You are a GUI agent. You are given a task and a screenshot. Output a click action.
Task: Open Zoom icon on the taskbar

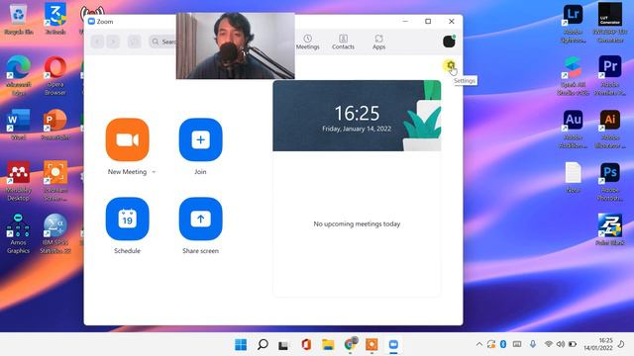click(x=393, y=345)
